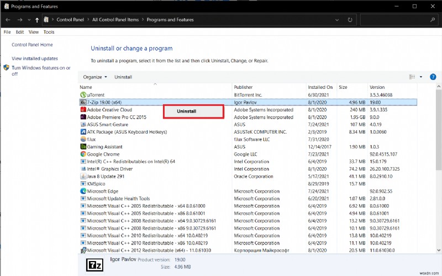Click Programs and Features in the breadcrumb
Screen dimensions: 442x276
tap(170, 20)
